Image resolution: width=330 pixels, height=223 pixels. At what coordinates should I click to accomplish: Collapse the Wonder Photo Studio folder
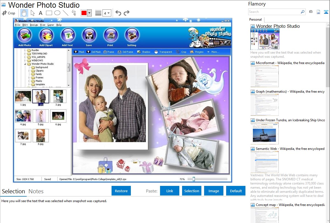pyautogui.click(x=25, y=64)
